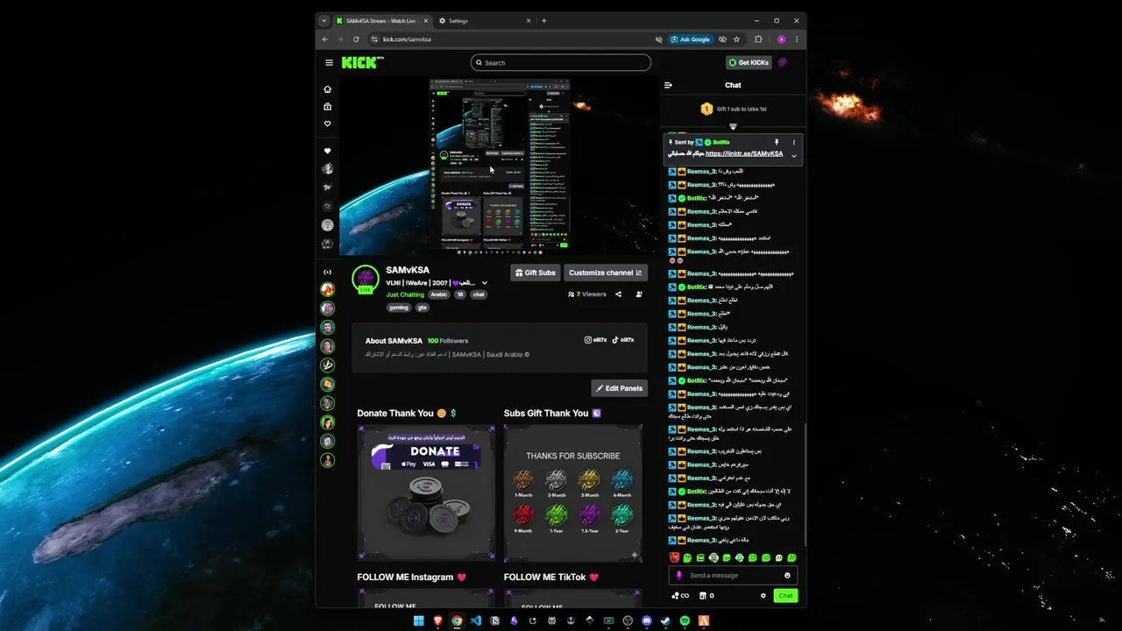
Task: Open Chrome from the taskbar
Action: coord(457,620)
